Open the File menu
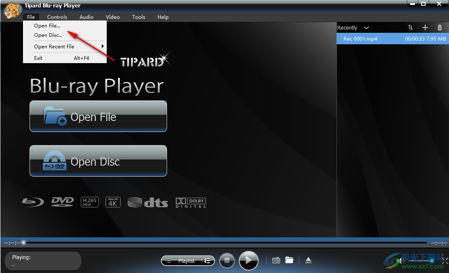This screenshot has width=449, height=273. click(31, 17)
